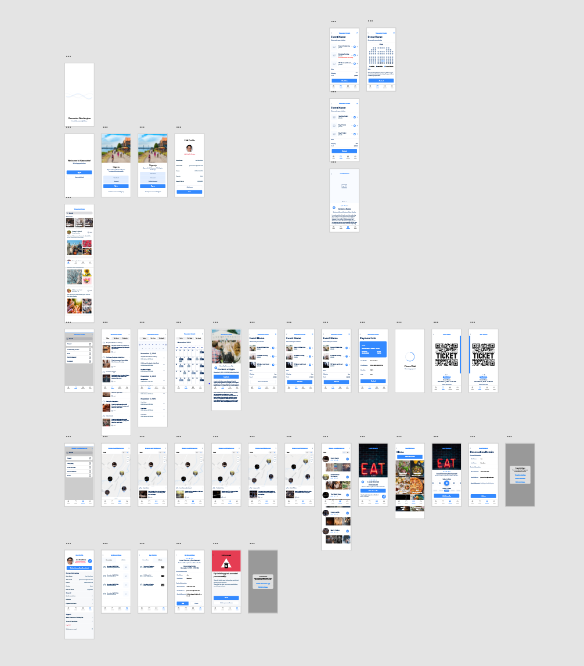Click the blue pencil edit icon in the User Profile frame
This screenshot has width=584, height=666.
90,561
